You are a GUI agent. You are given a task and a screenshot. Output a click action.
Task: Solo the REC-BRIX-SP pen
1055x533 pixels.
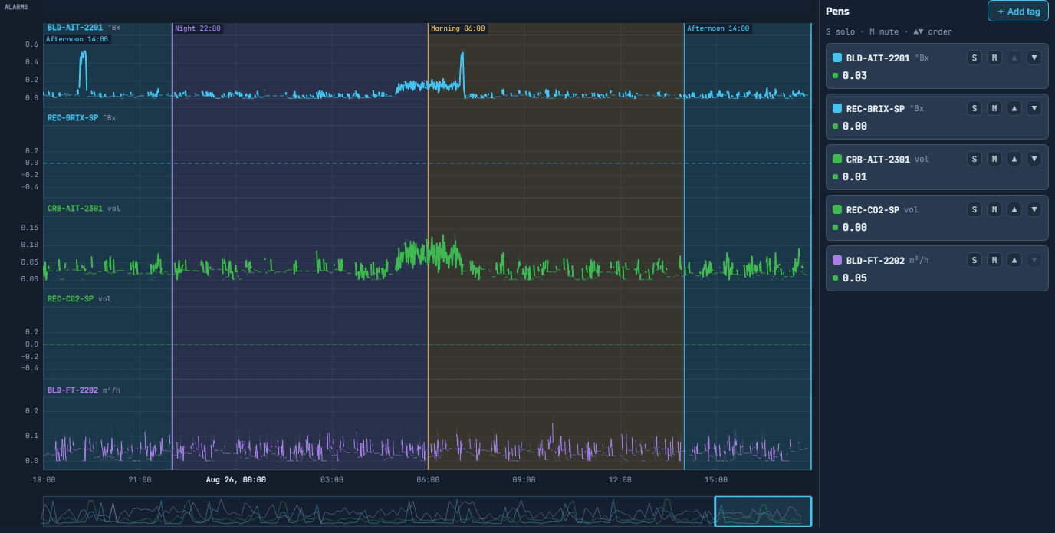(x=974, y=108)
